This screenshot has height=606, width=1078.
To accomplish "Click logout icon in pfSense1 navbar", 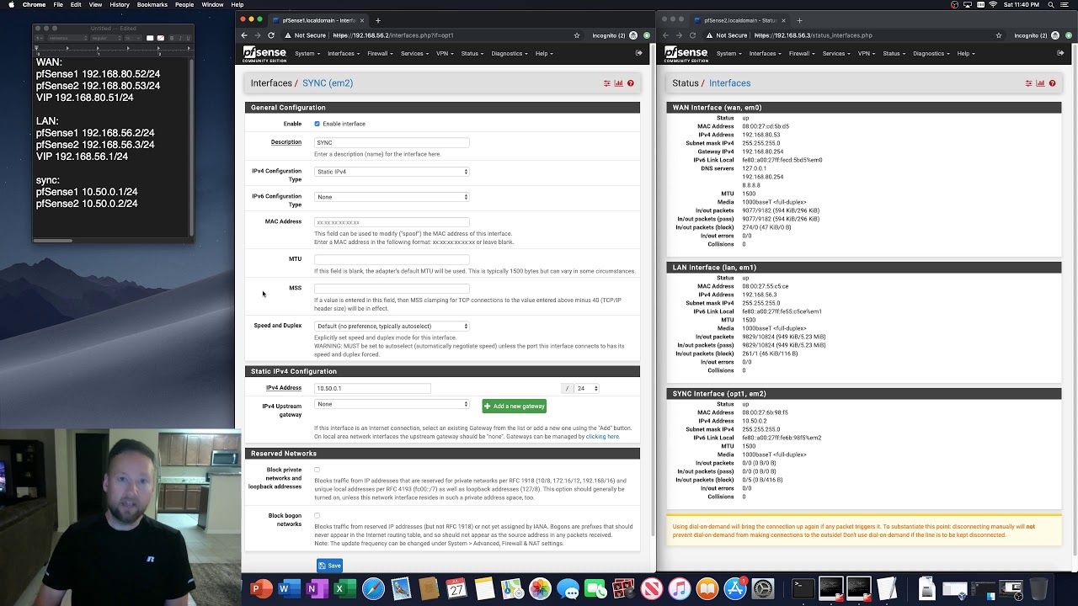I will [638, 53].
